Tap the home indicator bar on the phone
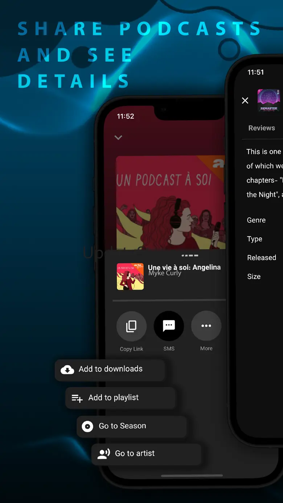 point(192,476)
